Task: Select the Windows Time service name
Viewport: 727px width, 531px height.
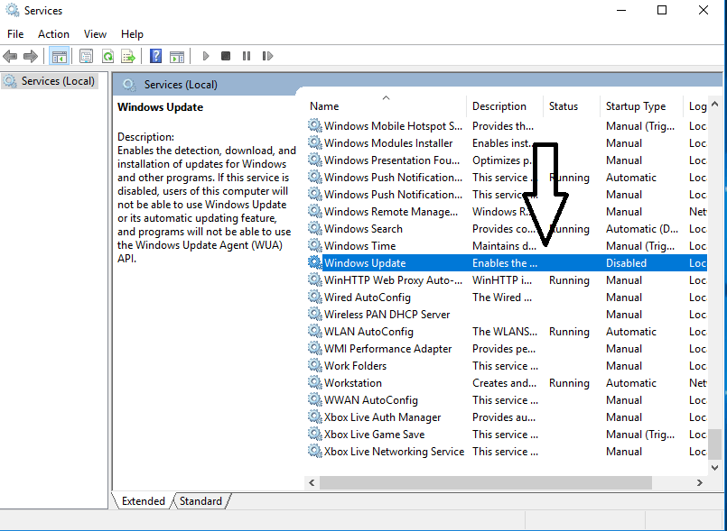Action: (359, 246)
